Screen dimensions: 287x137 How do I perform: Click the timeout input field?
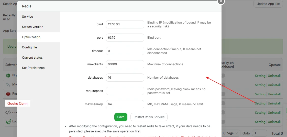pyautogui.click(x=125, y=51)
